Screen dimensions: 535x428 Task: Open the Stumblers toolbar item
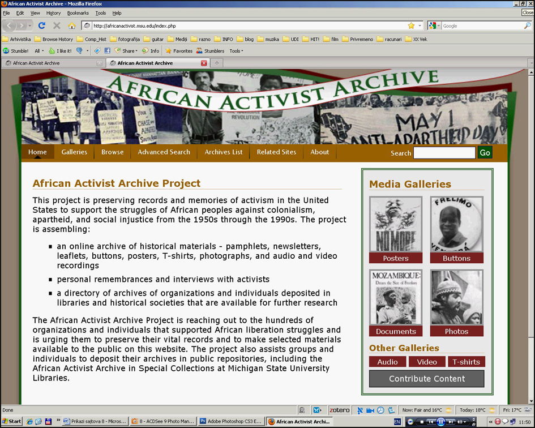click(210, 51)
